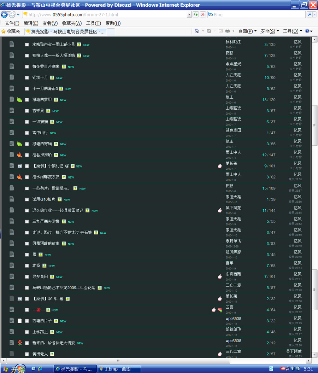Viewport: 318px width, 373px height.
Task: Click the fire hot-topic icon beside 泾县担担船
Action: [x=19, y=155]
